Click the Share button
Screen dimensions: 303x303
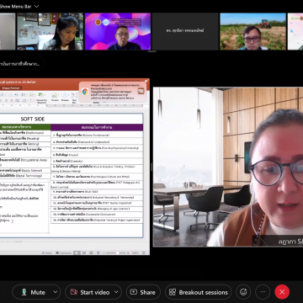coord(143,292)
